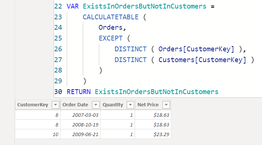
Task: Open the Order Date column filter dropdown
Action: tap(96, 105)
